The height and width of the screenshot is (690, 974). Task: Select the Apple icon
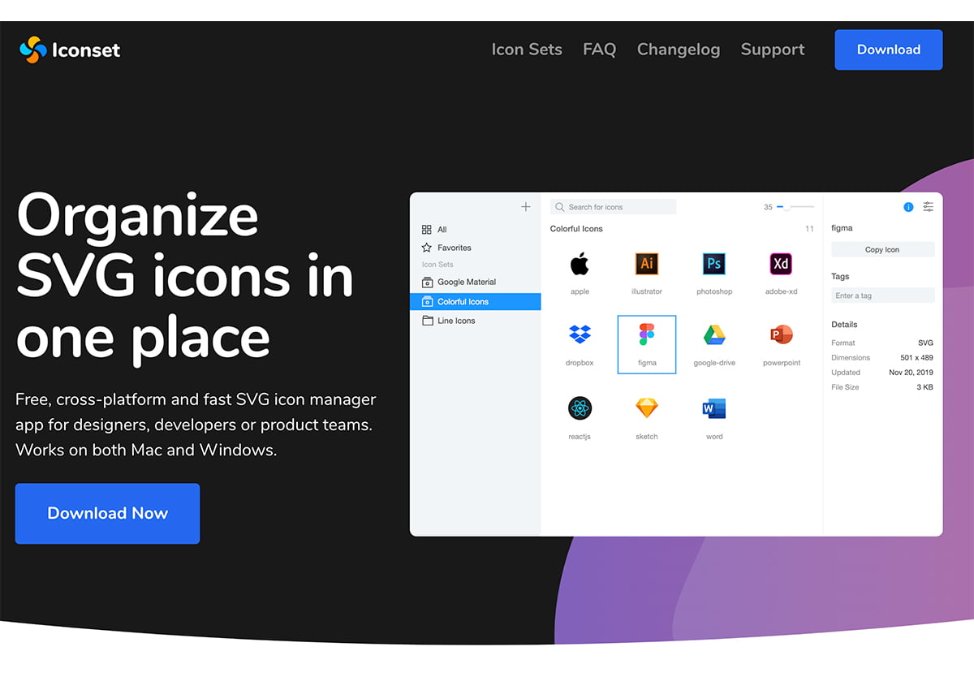(x=579, y=264)
